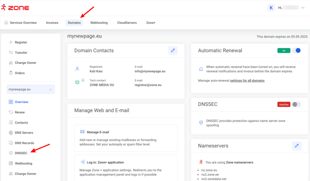310x181 pixels.
Task: Expand the user account menu chevron
Action: (303, 8)
